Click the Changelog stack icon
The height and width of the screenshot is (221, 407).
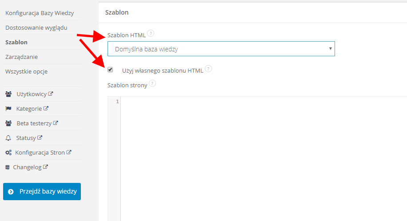pyautogui.click(x=8, y=167)
